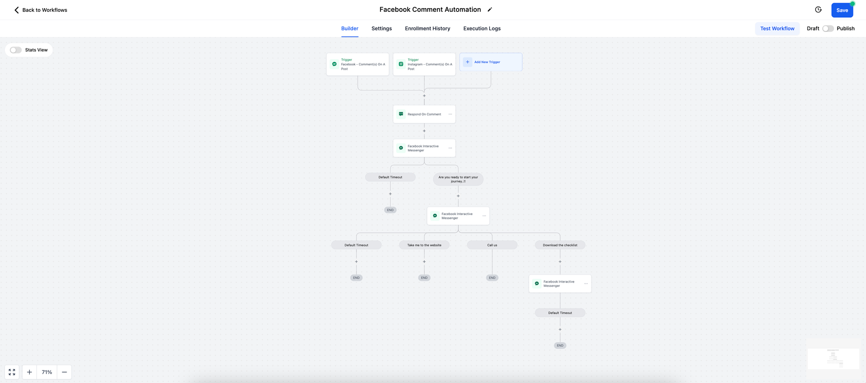The width and height of the screenshot is (866, 383).
Task: Open version history clock icon
Action: click(x=818, y=10)
